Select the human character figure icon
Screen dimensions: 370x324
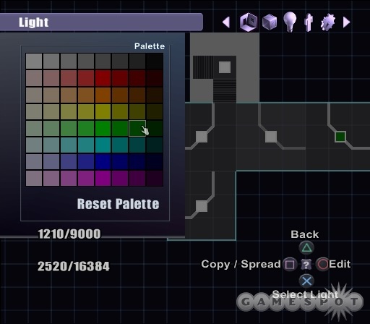309,22
